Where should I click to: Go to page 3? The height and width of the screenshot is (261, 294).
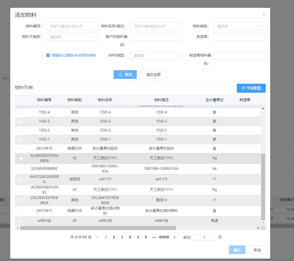pos(122,237)
